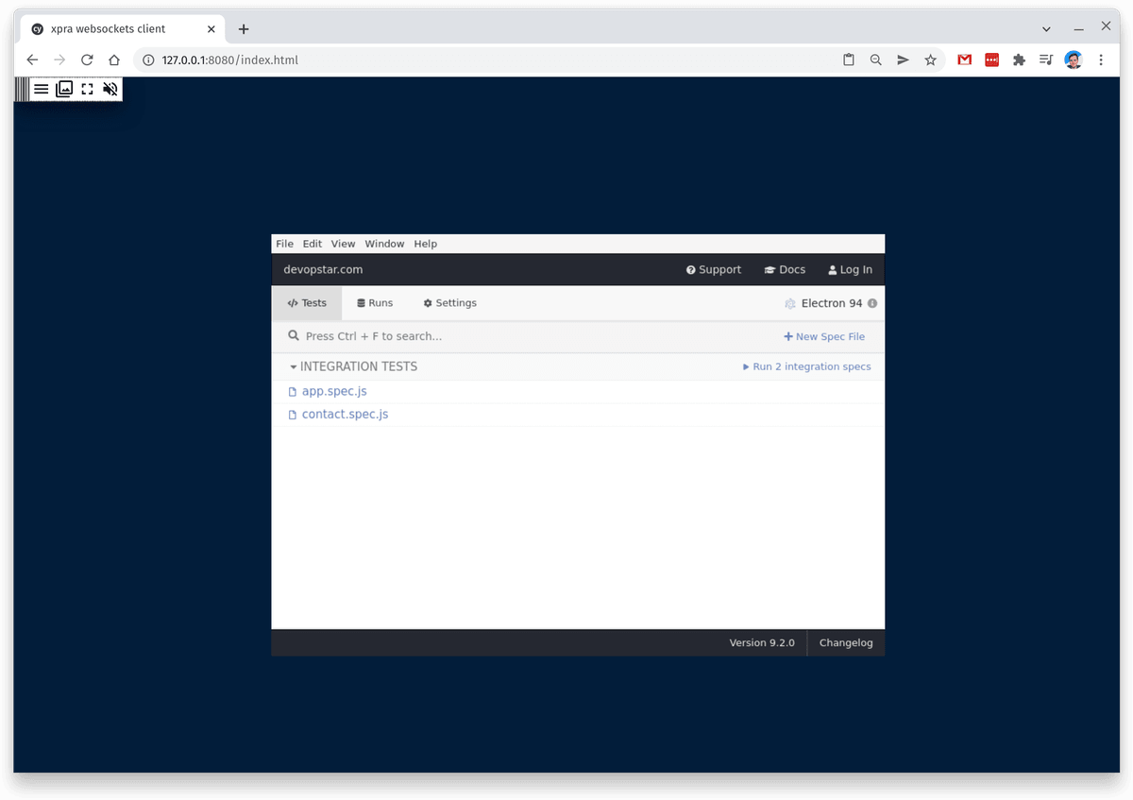Image resolution: width=1133 pixels, height=800 pixels.
Task: Open the app.spec.js spec file
Action: 334,390
